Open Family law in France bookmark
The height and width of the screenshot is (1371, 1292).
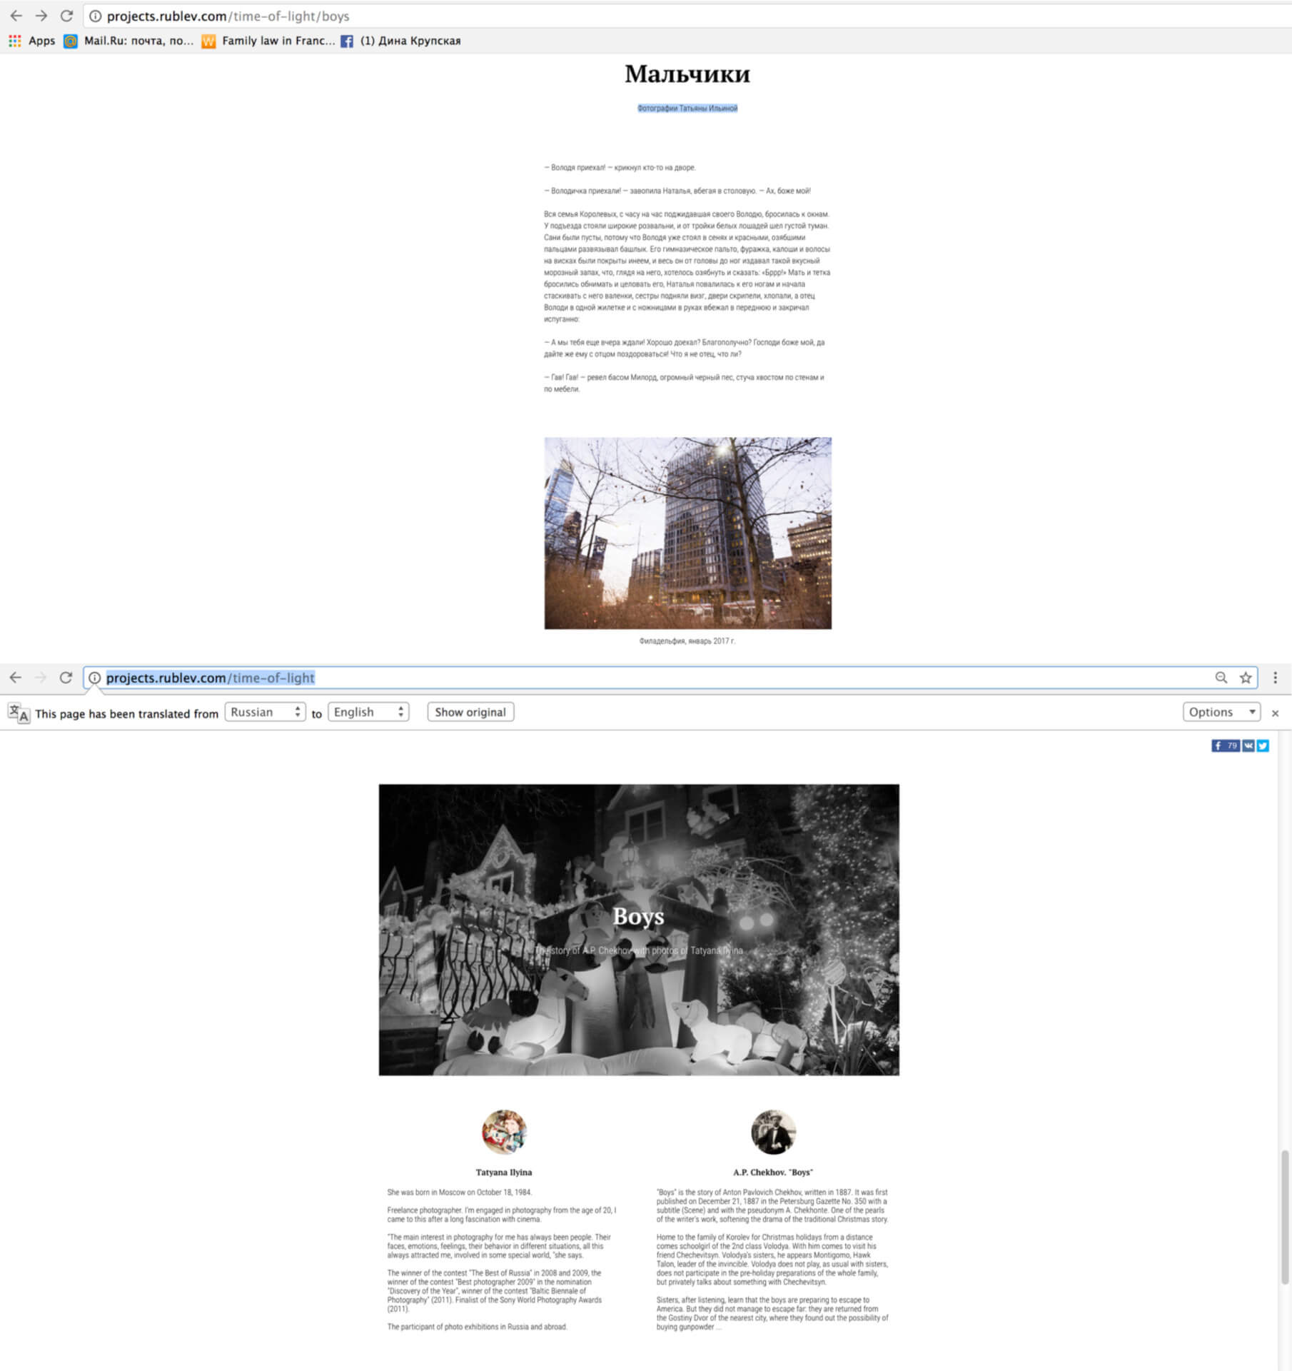268,41
